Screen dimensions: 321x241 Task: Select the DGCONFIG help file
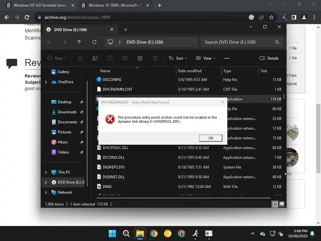189,79
